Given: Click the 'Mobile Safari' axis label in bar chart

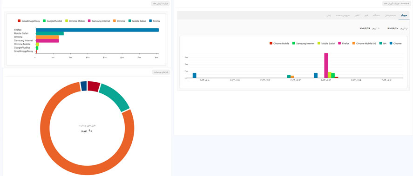Looking at the screenshot, I should 21,33.
